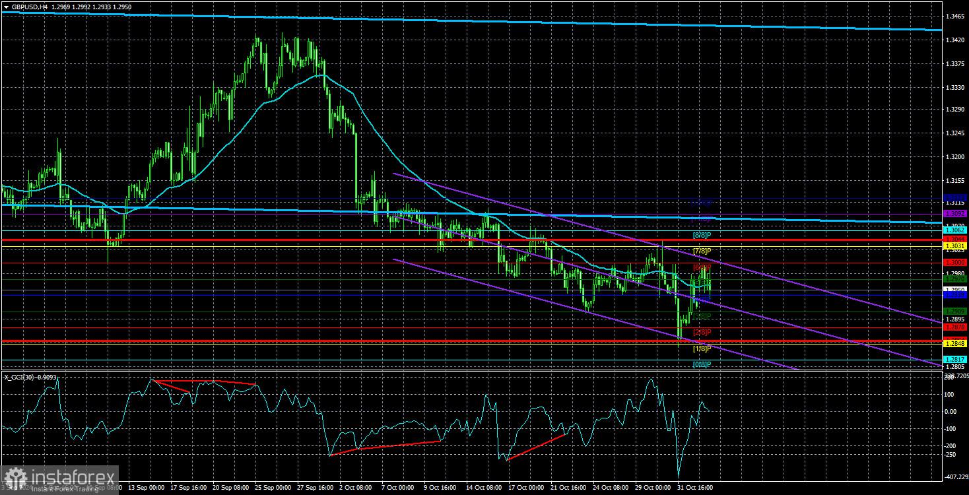
Task: Click the green 1.2909 price tag
Action: tap(955, 311)
